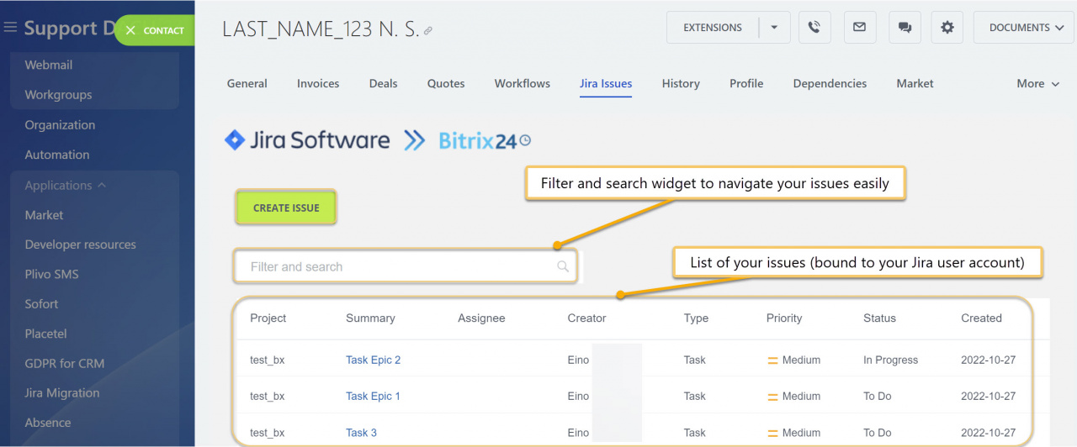This screenshot has width=1077, height=447.
Task: Click the contact name LAST_NAME_123 N. S.
Action: [321, 29]
